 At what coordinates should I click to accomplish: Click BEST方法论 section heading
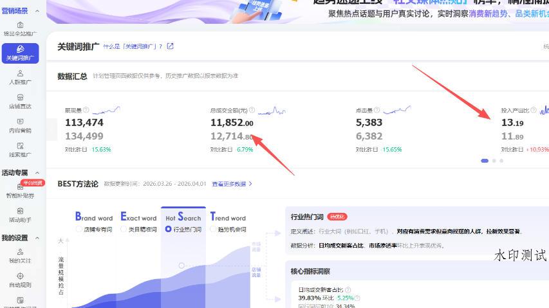point(78,184)
